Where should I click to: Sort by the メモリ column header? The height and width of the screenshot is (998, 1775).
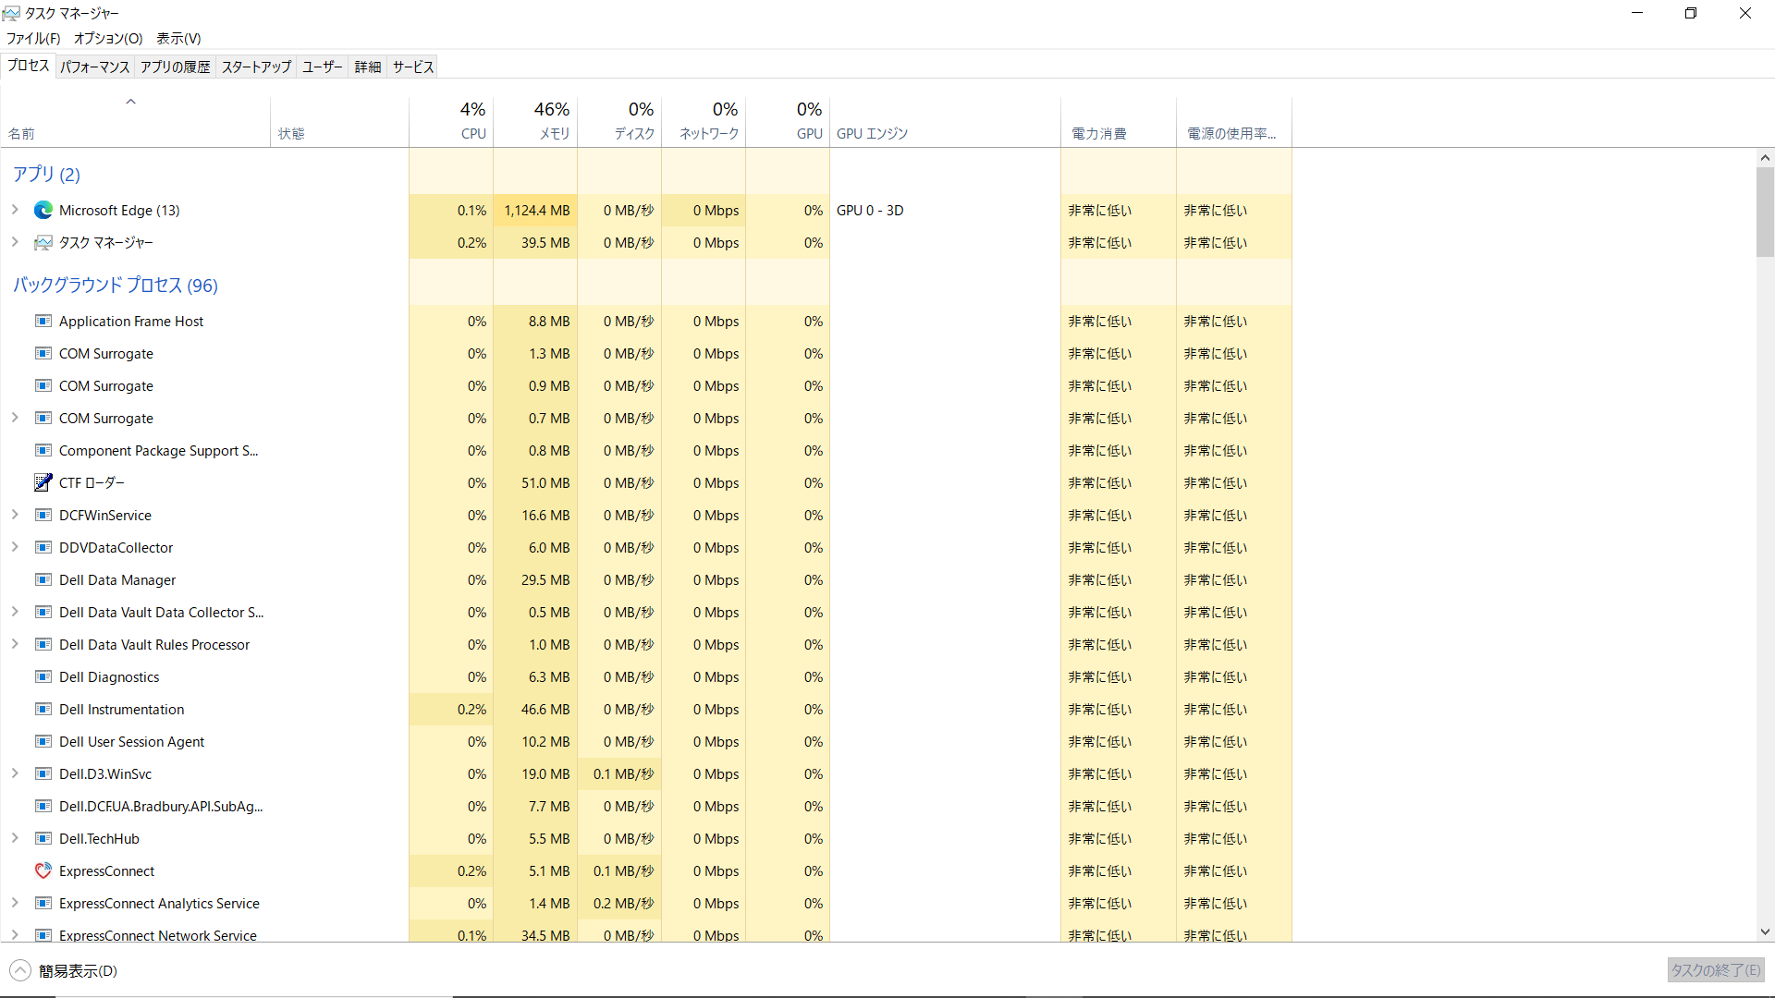(x=535, y=121)
